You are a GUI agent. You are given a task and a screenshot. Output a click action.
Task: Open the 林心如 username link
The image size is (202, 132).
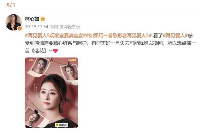(32, 19)
